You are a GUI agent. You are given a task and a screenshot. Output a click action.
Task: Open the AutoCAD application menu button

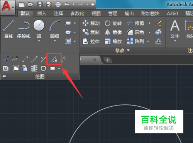click(7, 7)
